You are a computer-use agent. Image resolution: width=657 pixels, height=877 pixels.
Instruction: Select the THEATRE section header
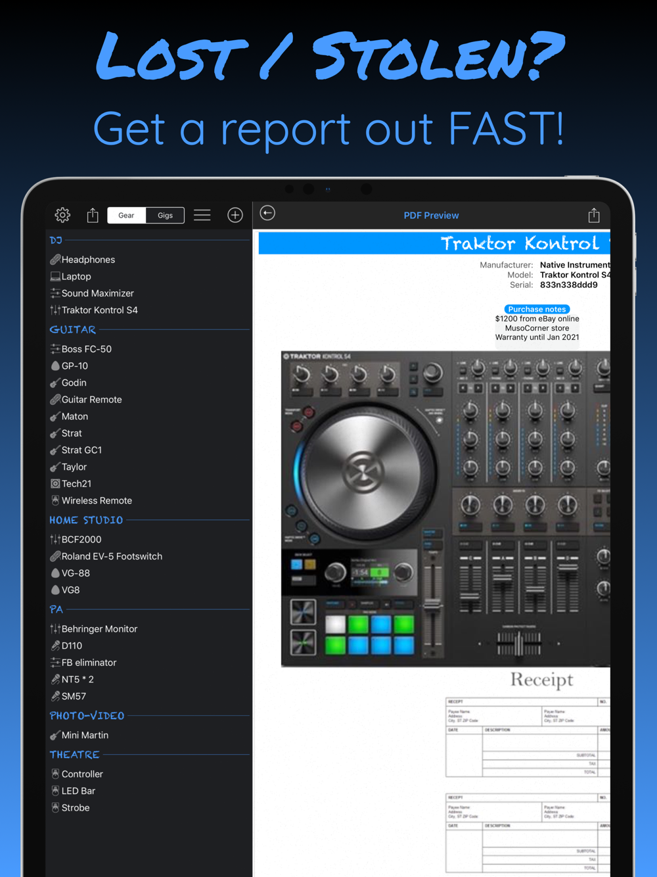pos(74,755)
